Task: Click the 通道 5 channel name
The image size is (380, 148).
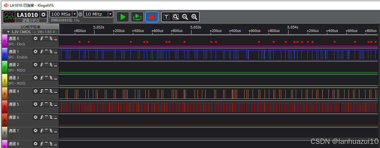Action: tap(14, 104)
